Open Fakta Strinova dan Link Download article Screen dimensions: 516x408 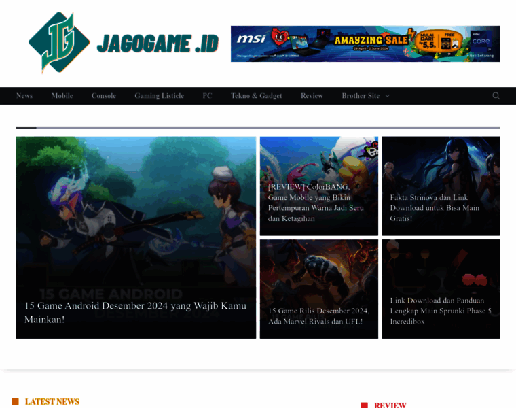(x=435, y=208)
